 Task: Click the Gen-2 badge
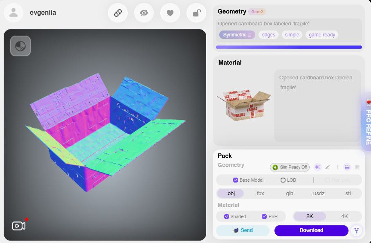pos(257,11)
